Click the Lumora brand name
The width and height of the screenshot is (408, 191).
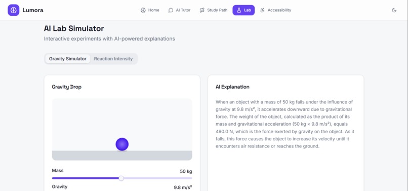pos(33,10)
